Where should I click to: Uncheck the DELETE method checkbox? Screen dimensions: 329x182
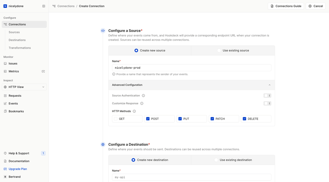click(x=244, y=119)
